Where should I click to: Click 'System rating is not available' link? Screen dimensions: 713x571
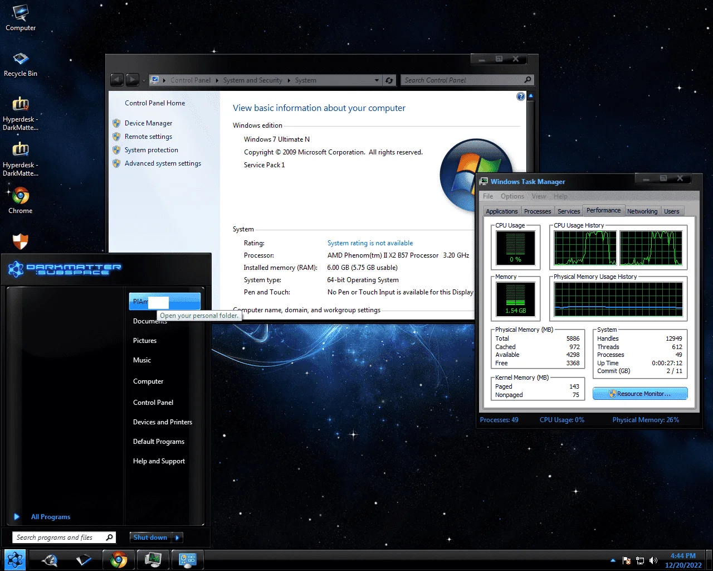click(x=370, y=243)
